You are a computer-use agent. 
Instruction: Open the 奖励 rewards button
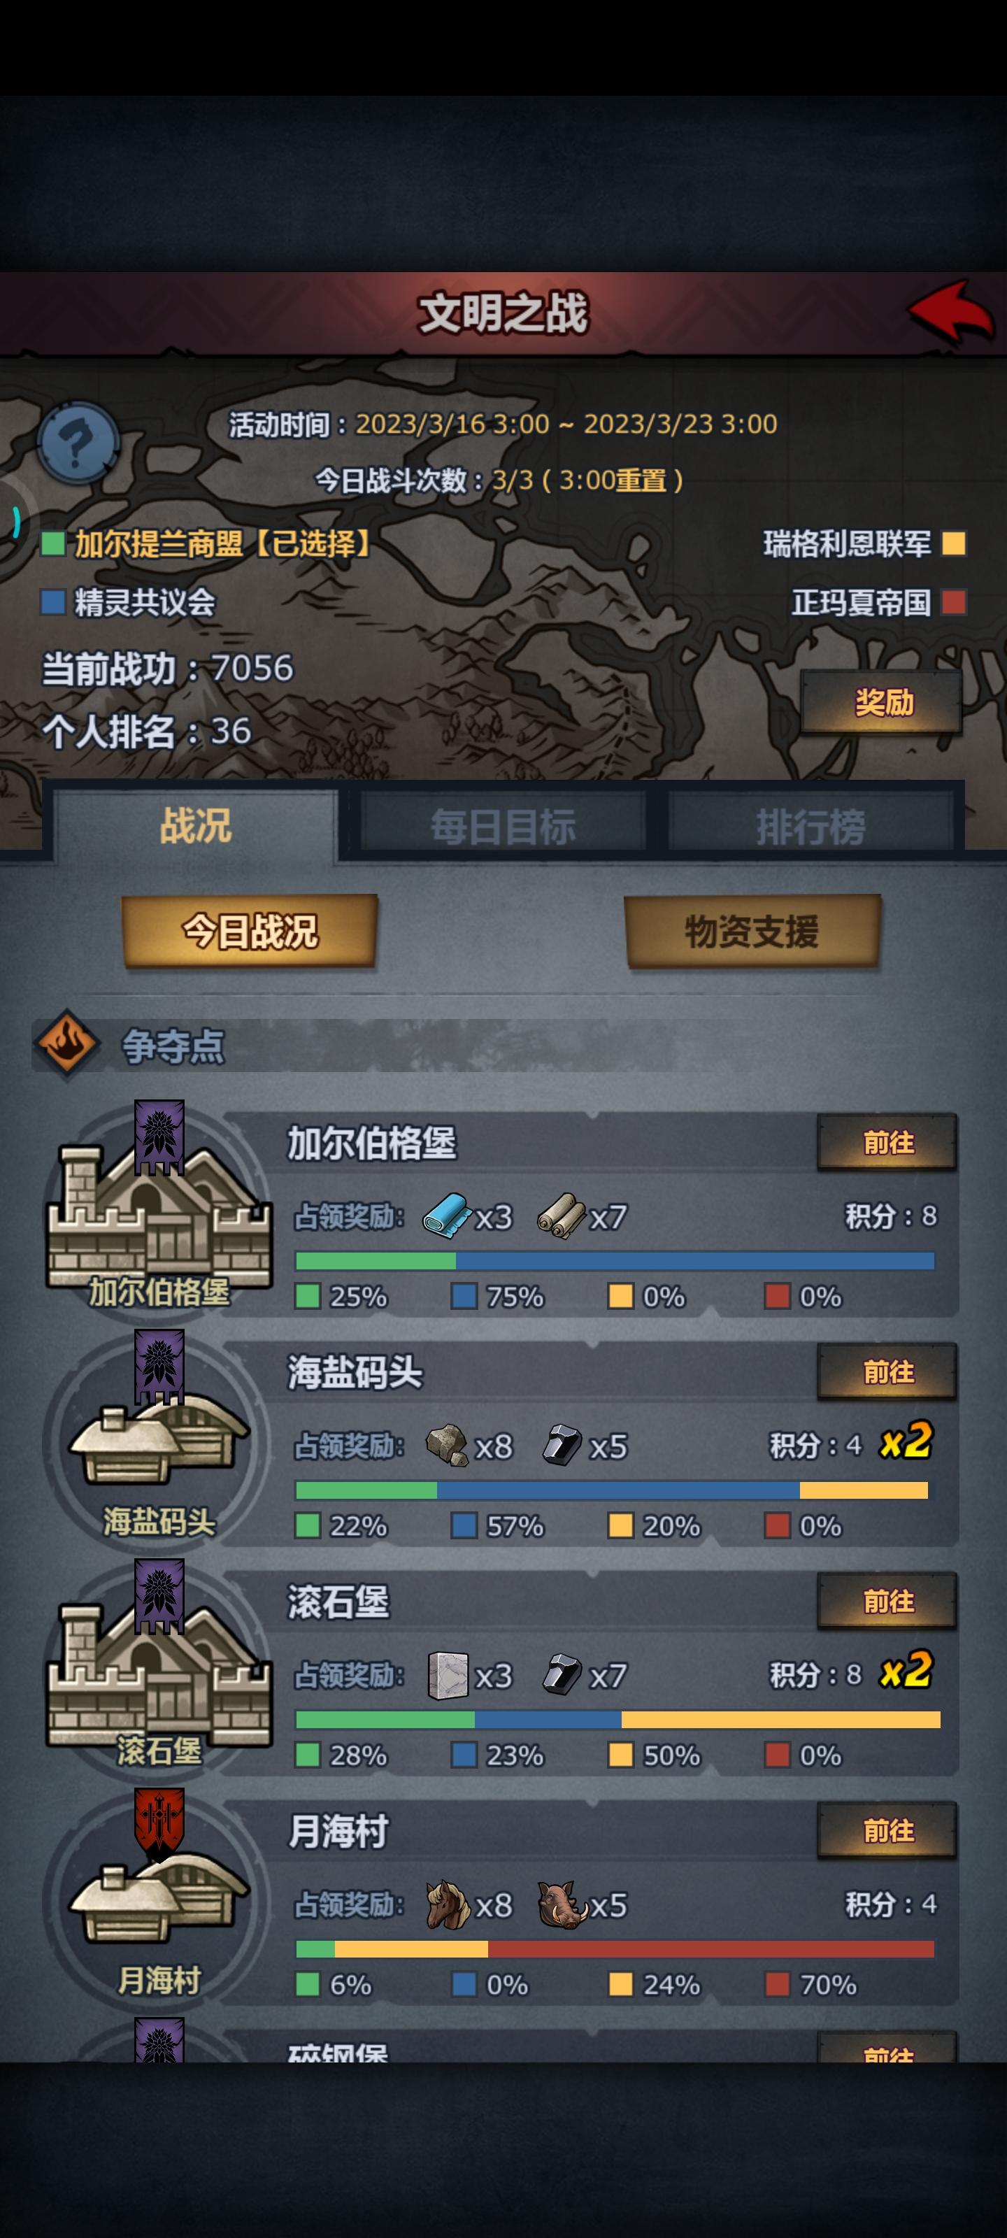click(x=883, y=702)
